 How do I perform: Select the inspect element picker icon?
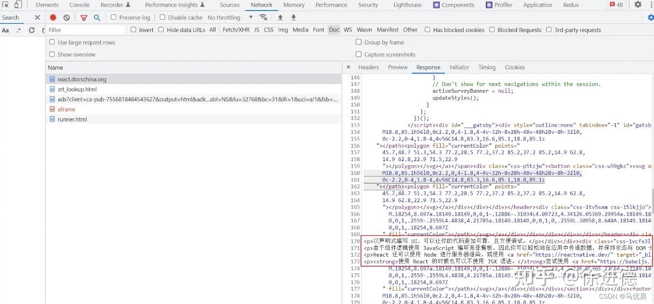click(6, 5)
